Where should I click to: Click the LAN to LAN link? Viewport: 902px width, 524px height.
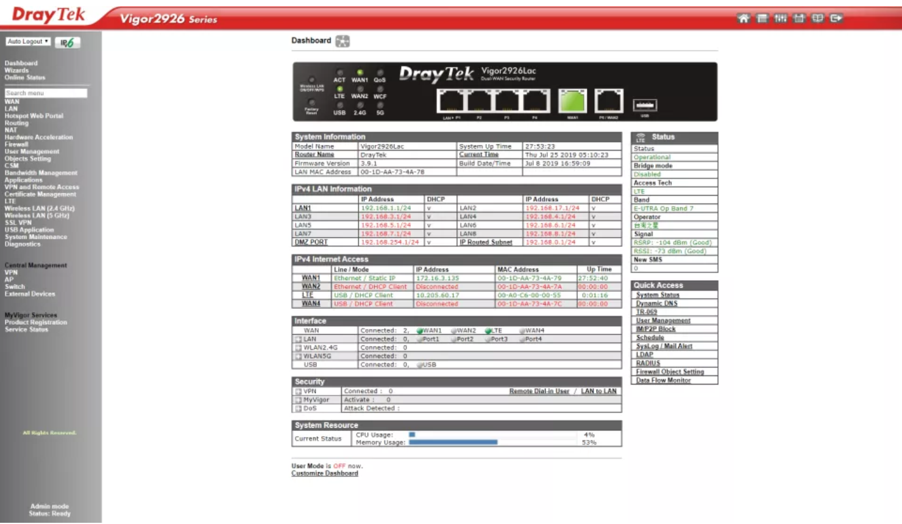point(599,391)
